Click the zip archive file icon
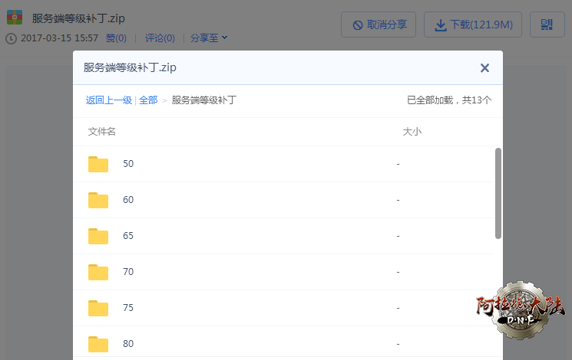The height and width of the screenshot is (360, 572). point(14,18)
